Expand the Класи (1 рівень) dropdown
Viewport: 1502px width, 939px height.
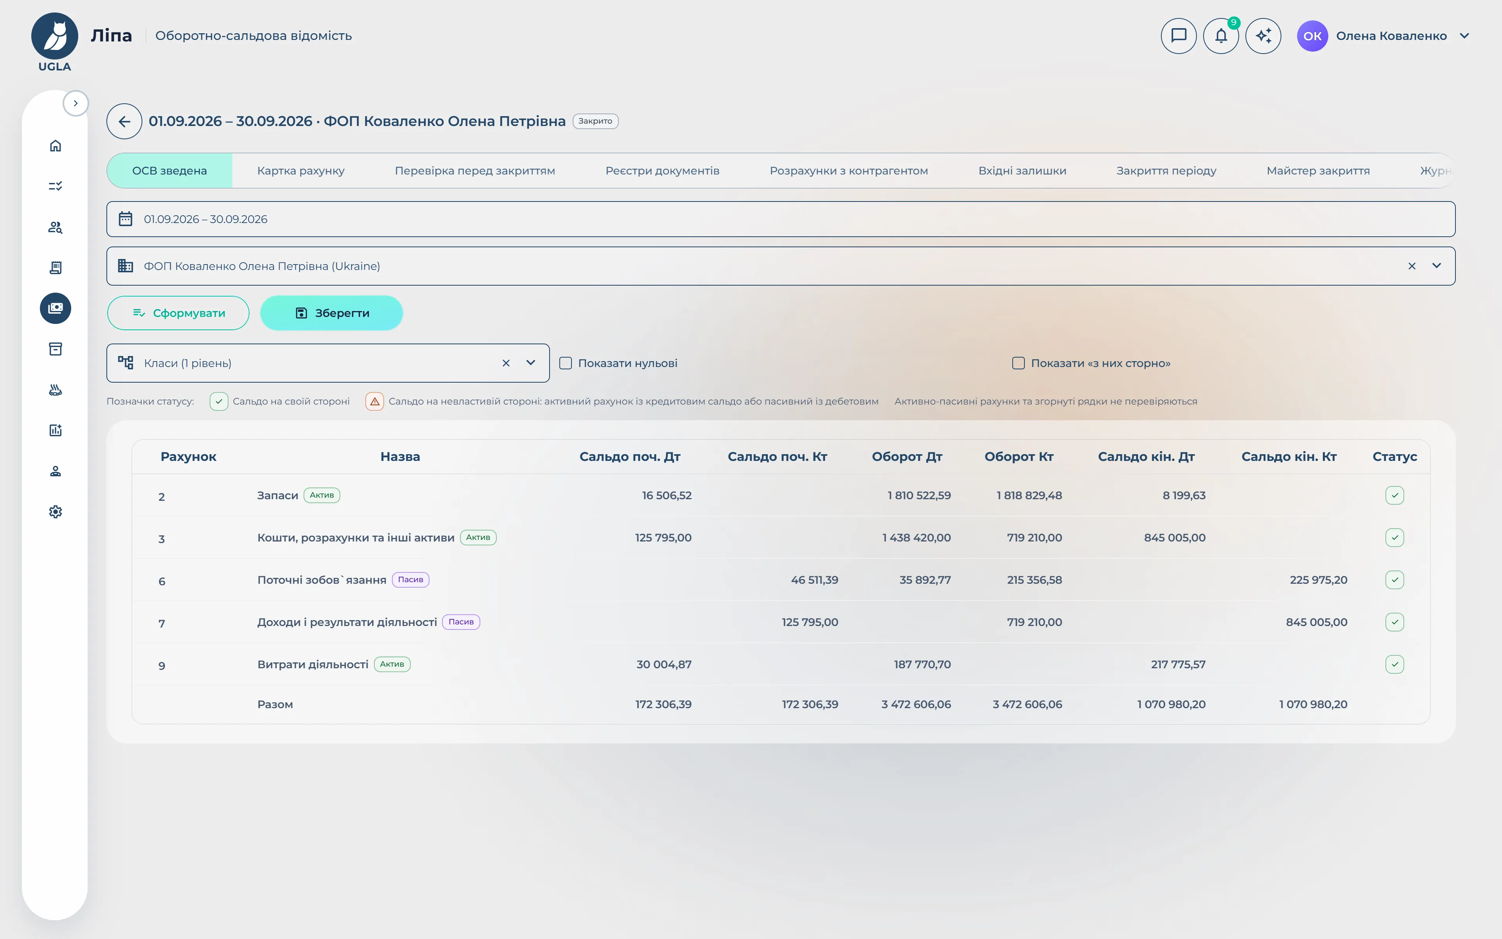tap(531, 363)
